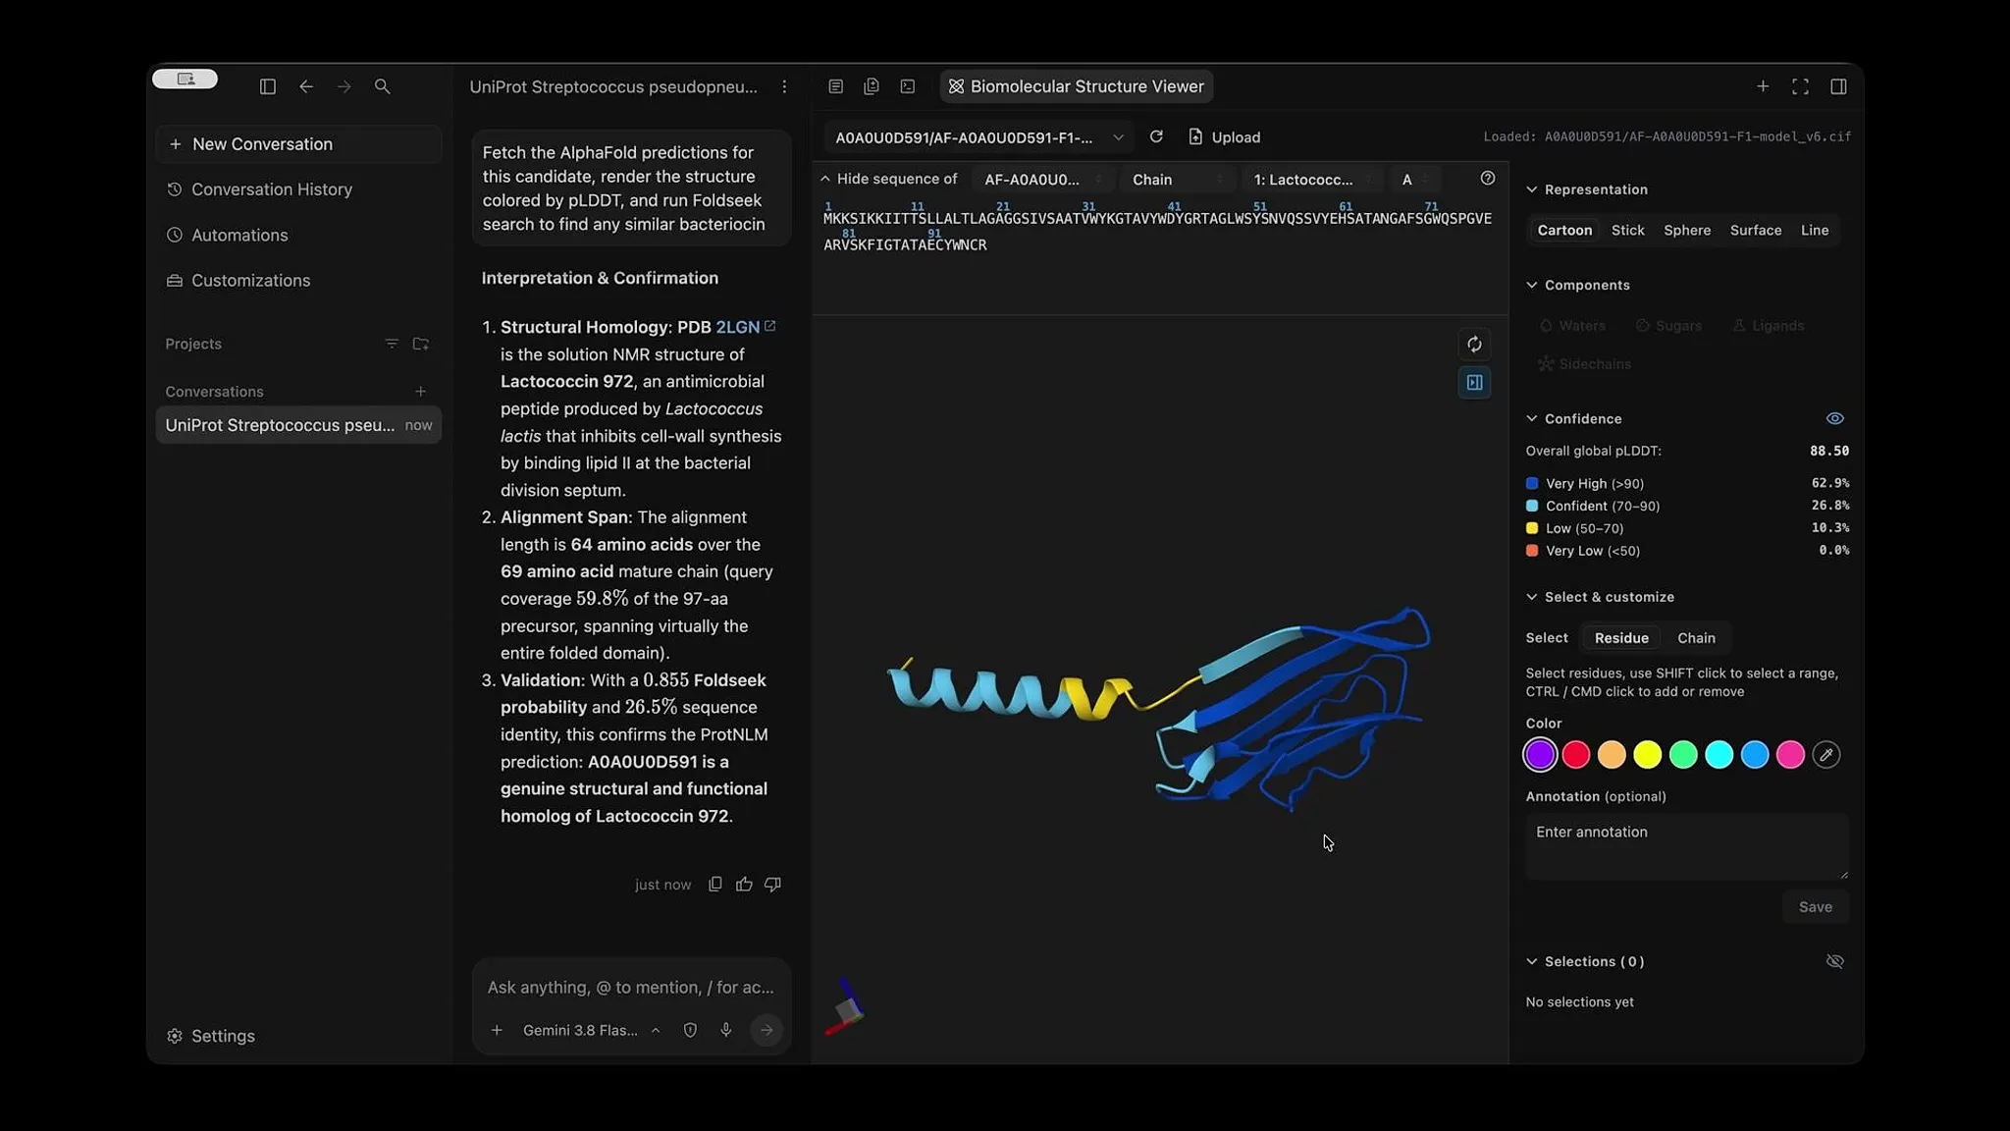Set representation to Stick
The height and width of the screenshot is (1131, 2010).
[1627, 230]
